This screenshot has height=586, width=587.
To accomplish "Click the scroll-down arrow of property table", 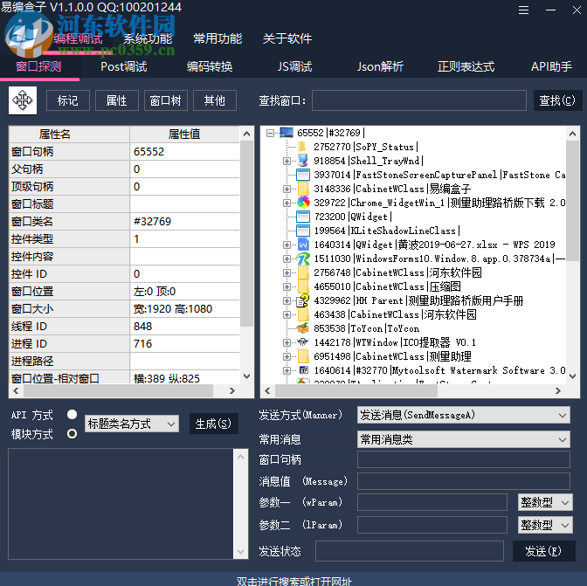I will 246,376.
